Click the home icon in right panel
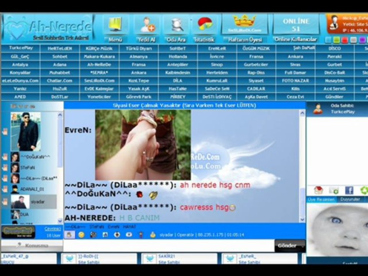The width and height of the screenshot is (368, 276). 318,190
